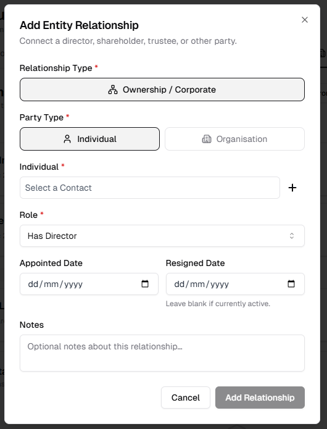Click the Add Entity Relationship heading
Screen dimensions: 327x429
click(79, 25)
